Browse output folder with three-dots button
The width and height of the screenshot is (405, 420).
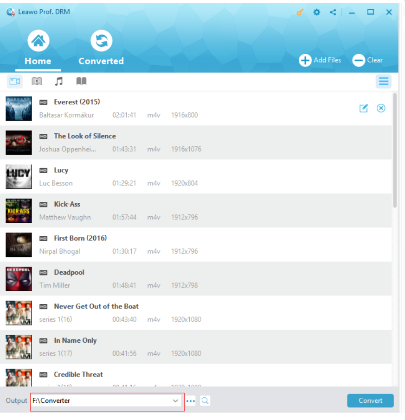pos(191,401)
